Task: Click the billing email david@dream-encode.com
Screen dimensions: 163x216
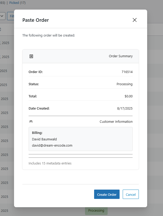Action: 52,146
